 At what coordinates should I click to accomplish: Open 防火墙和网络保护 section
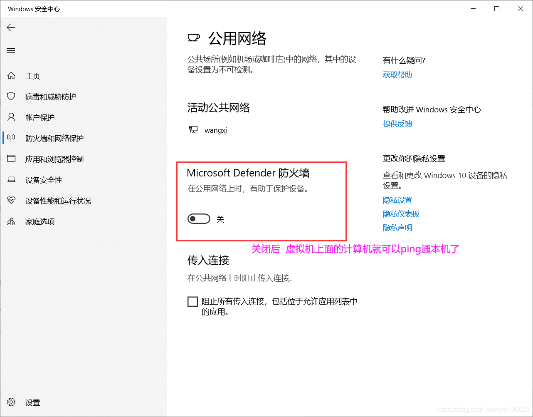pos(54,138)
